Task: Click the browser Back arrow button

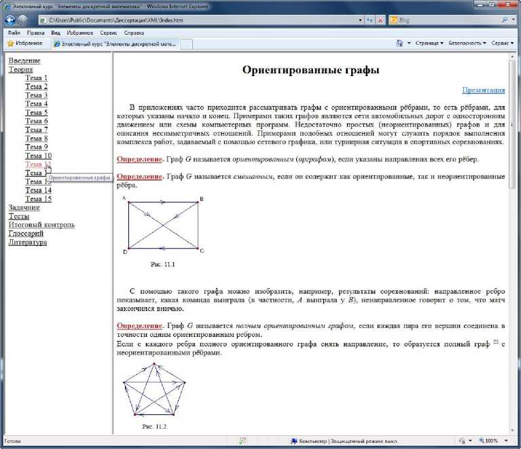Action: pos(10,20)
